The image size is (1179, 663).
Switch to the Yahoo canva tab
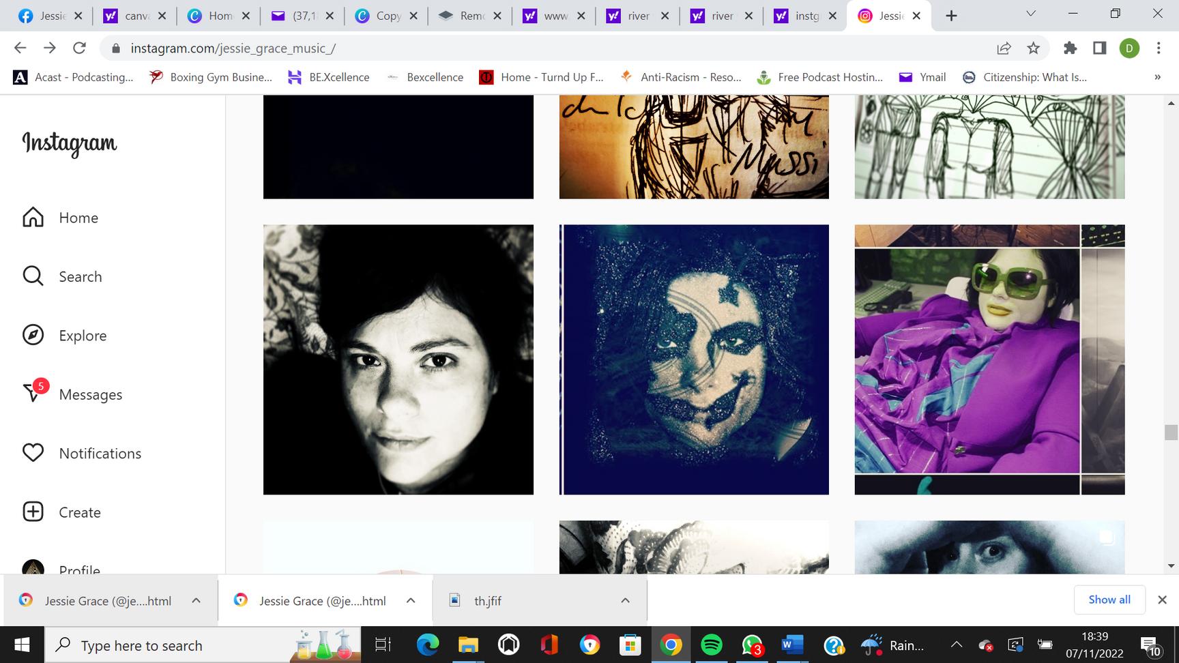click(135, 16)
